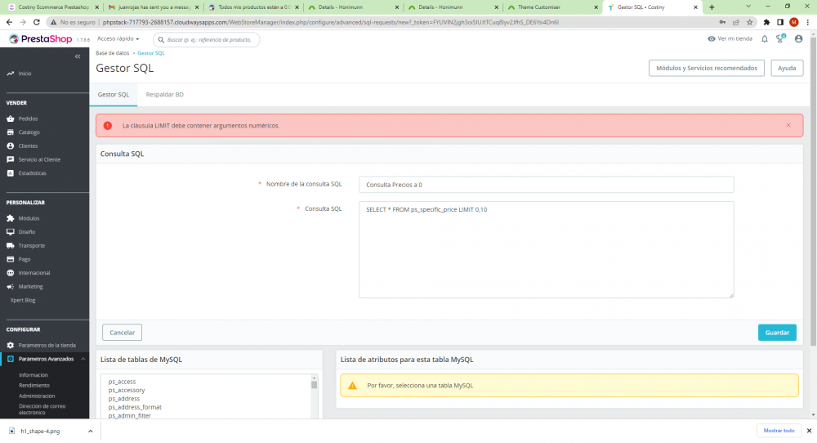Open Acceso rápido dropdown
Image resolution: width=817 pixels, height=443 pixels.
(118, 39)
